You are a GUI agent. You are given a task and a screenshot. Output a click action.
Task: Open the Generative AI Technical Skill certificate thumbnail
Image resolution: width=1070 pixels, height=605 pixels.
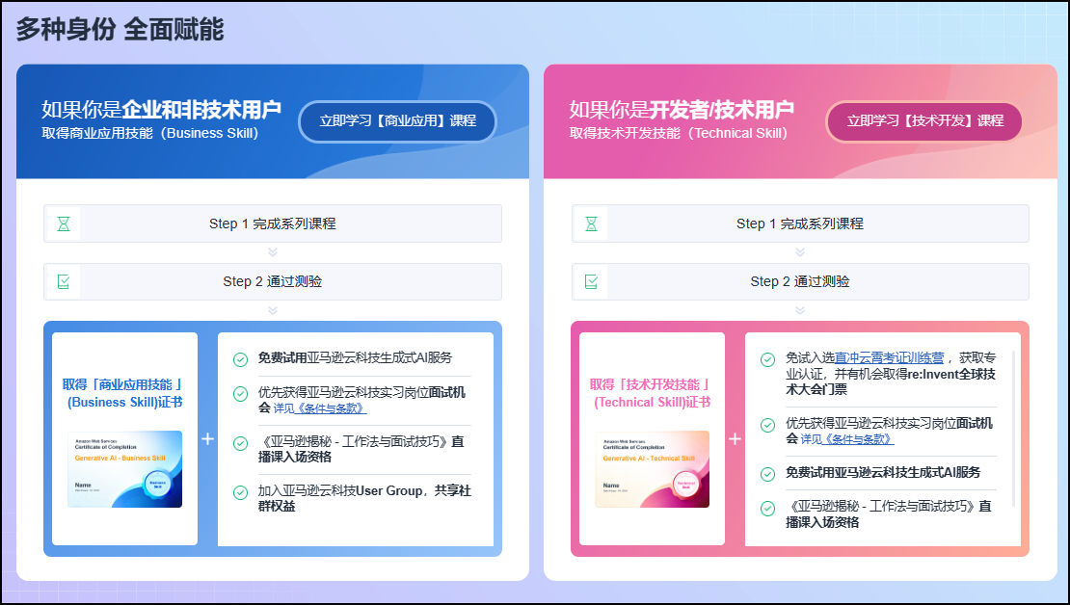point(653,469)
